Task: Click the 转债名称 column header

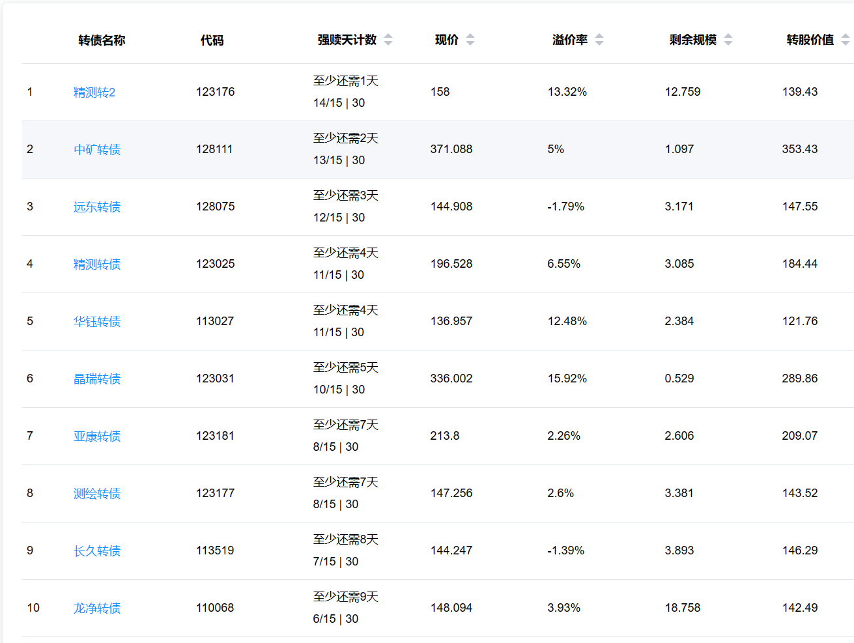Action: pyautogui.click(x=102, y=40)
